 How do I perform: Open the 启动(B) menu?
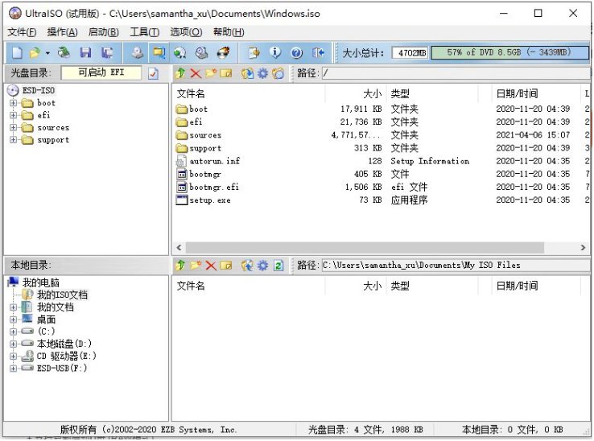[x=103, y=32]
